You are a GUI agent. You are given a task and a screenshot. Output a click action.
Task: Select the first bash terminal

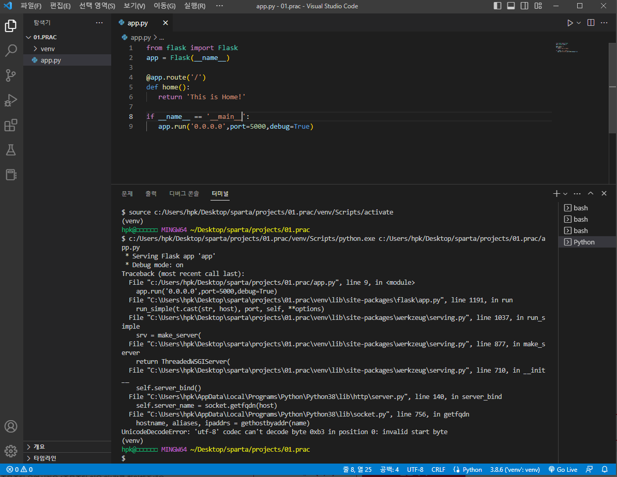587,208
